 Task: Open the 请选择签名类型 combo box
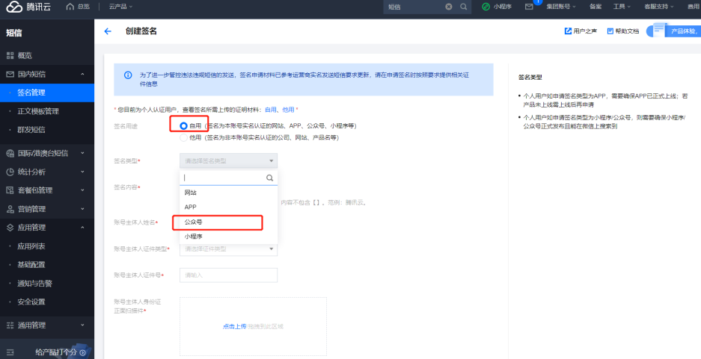pyautogui.click(x=228, y=160)
